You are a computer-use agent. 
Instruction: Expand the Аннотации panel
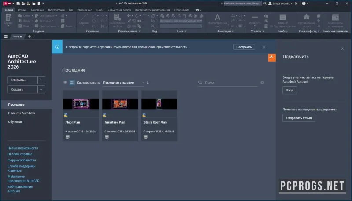(225, 31)
